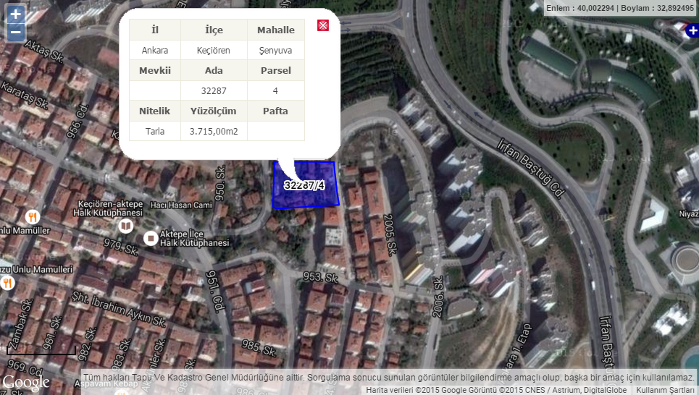Viewport: 699px width, 395px height.
Task: Click the Mevkii header cell
Action: pyautogui.click(x=155, y=70)
